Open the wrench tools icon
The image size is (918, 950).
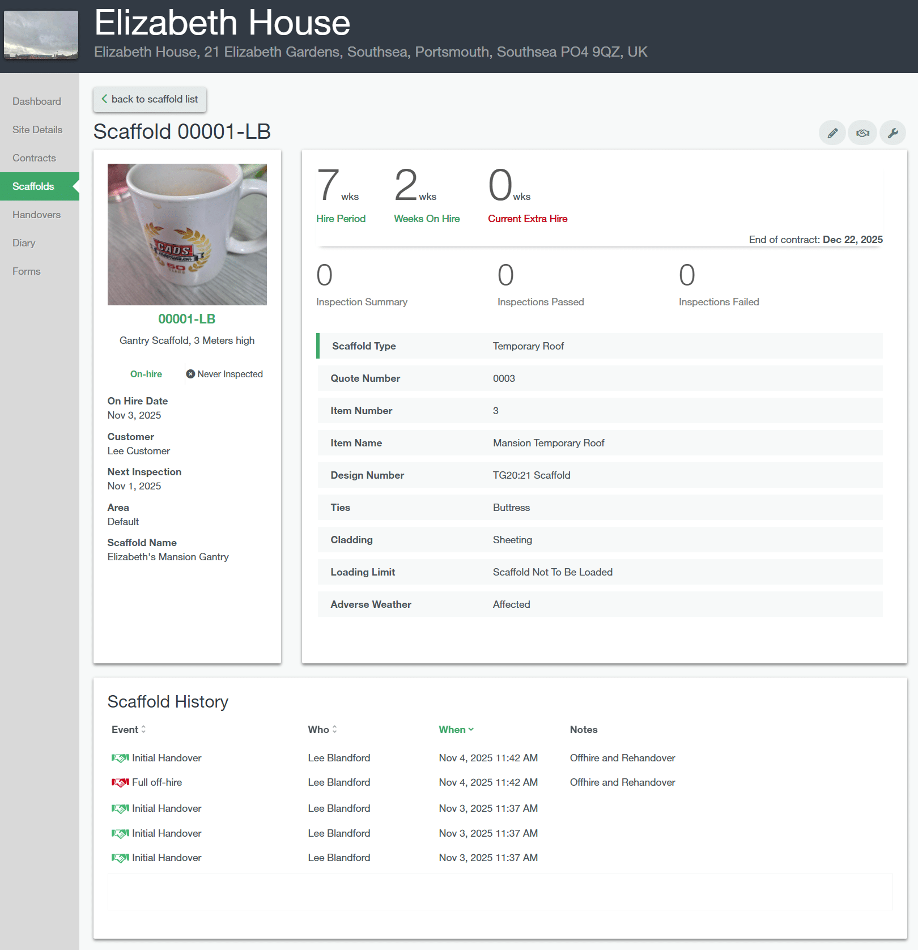[892, 133]
